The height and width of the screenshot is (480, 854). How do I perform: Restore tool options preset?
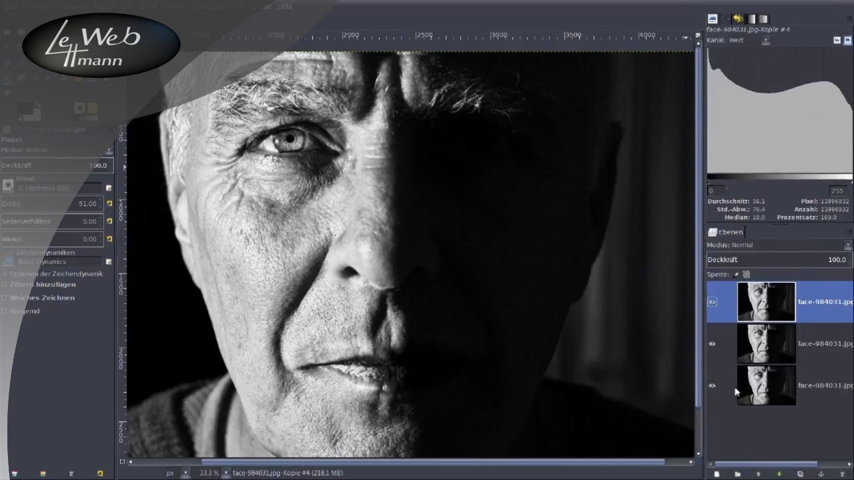click(43, 473)
